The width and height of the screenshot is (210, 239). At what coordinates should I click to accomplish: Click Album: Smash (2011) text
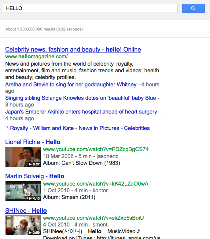pos(69,197)
